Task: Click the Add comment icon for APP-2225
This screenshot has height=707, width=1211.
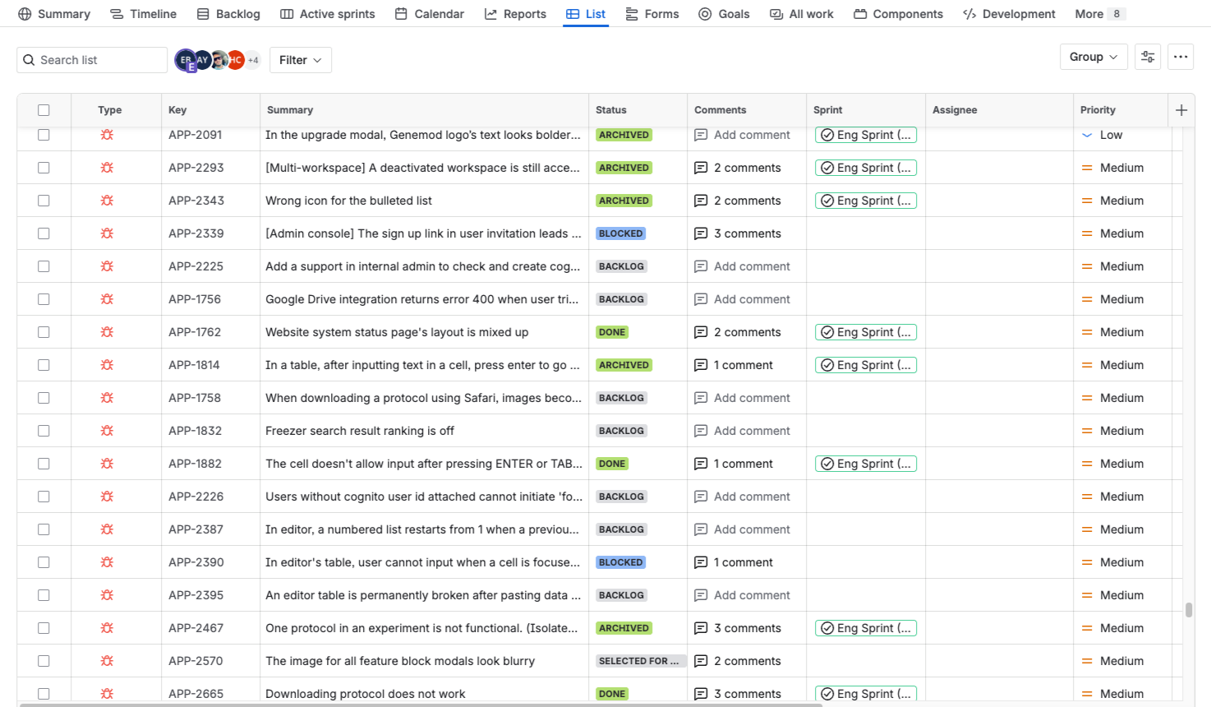Action: (x=702, y=266)
